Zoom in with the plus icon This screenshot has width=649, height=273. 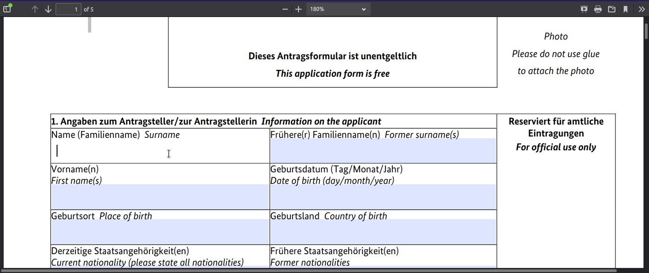[x=299, y=9]
